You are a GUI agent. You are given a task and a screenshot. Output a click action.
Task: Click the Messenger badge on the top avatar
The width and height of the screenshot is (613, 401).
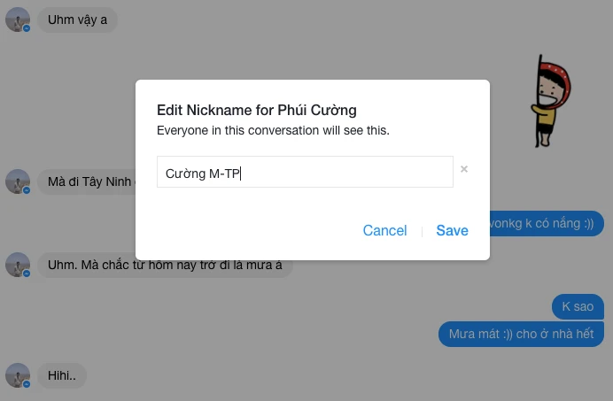27,28
